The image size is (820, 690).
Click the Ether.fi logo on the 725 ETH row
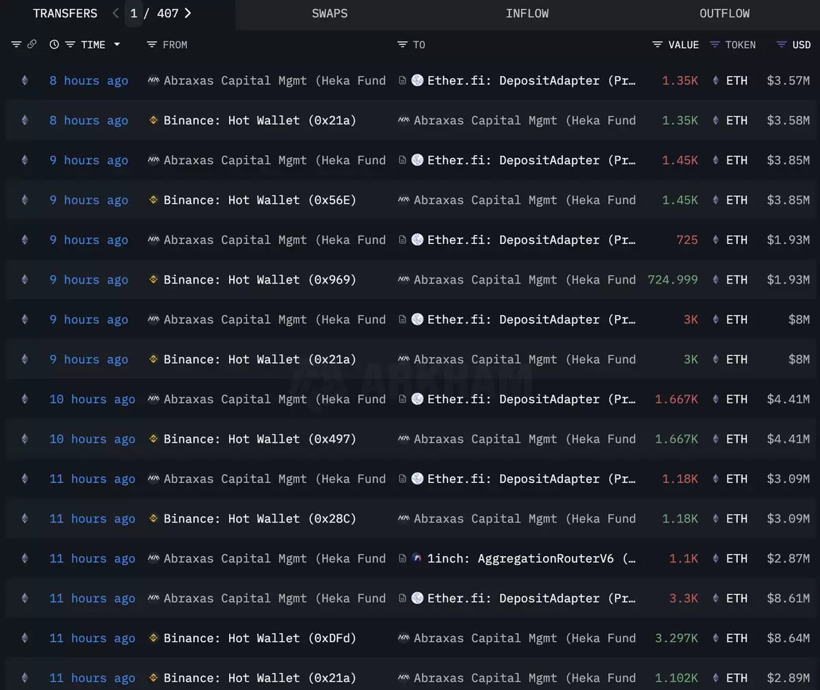(417, 240)
